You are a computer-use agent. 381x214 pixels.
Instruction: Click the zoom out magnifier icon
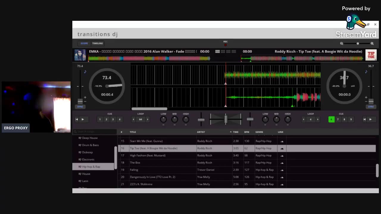pyautogui.click(x=342, y=43)
